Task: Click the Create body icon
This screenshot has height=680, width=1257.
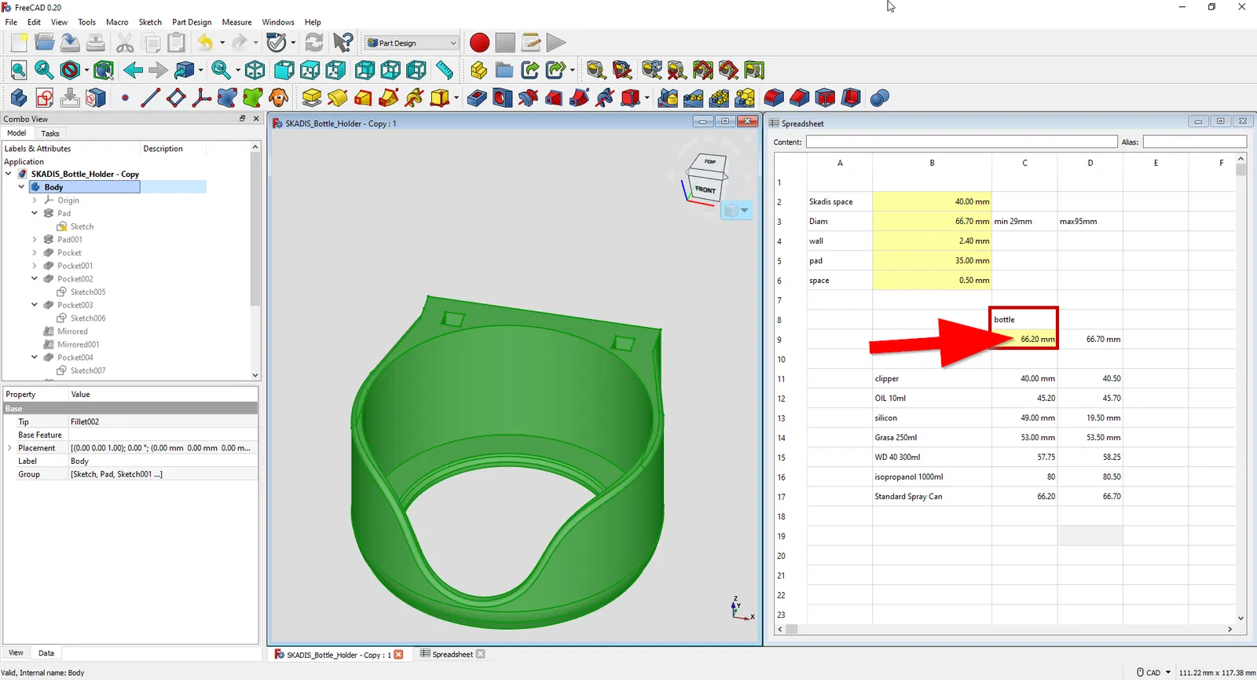Action: (19, 97)
